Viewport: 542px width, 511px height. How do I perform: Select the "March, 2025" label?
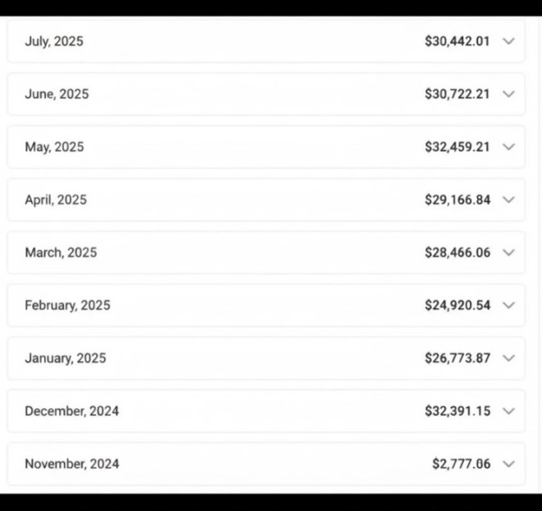[x=61, y=253]
